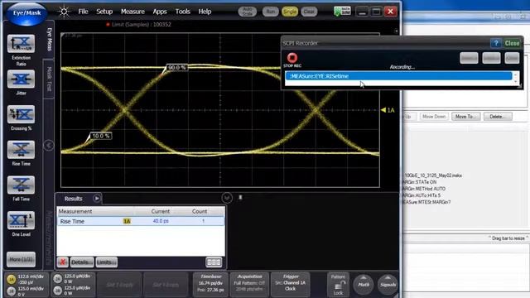Viewport: 530px width, 298px height.
Task: Click the 90.0 % threshold marker label
Action: pyautogui.click(x=176, y=68)
